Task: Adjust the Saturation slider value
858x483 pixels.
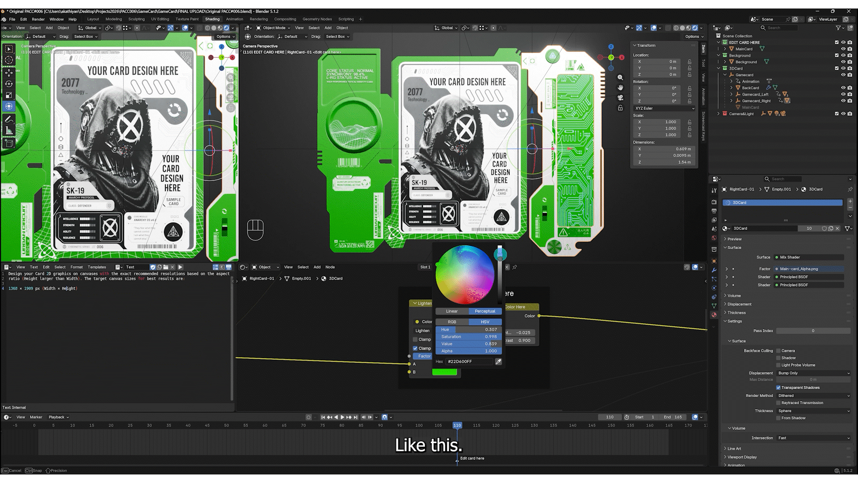Action: 468,337
